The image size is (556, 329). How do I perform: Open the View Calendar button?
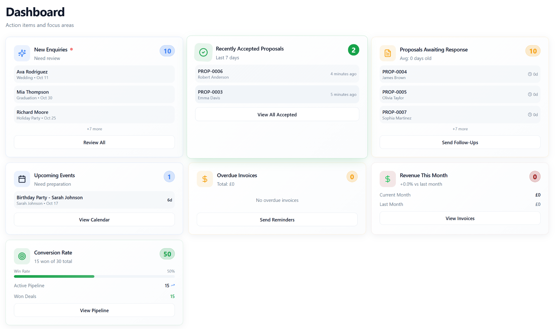click(94, 220)
